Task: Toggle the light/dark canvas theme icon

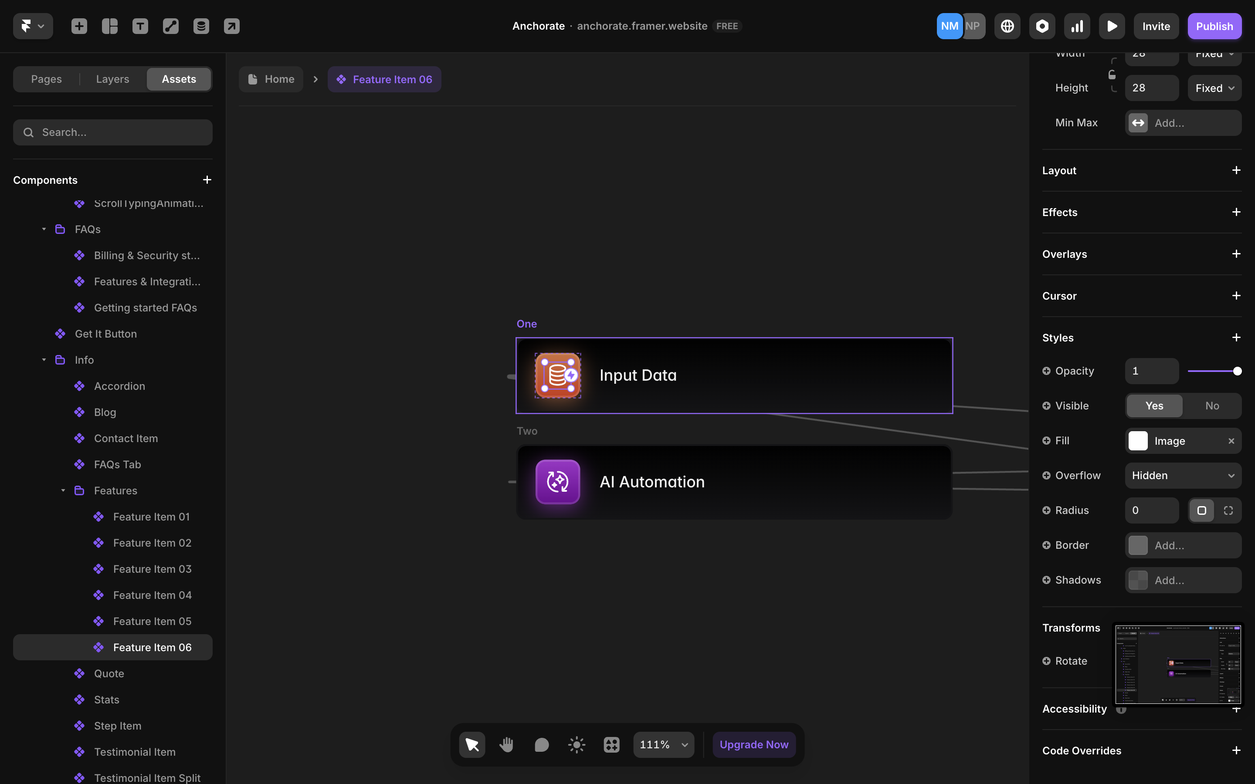Action: (x=576, y=745)
